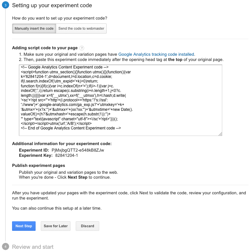Click the Save for Later button
Viewport: 249px width, 252px height.
[56, 226]
